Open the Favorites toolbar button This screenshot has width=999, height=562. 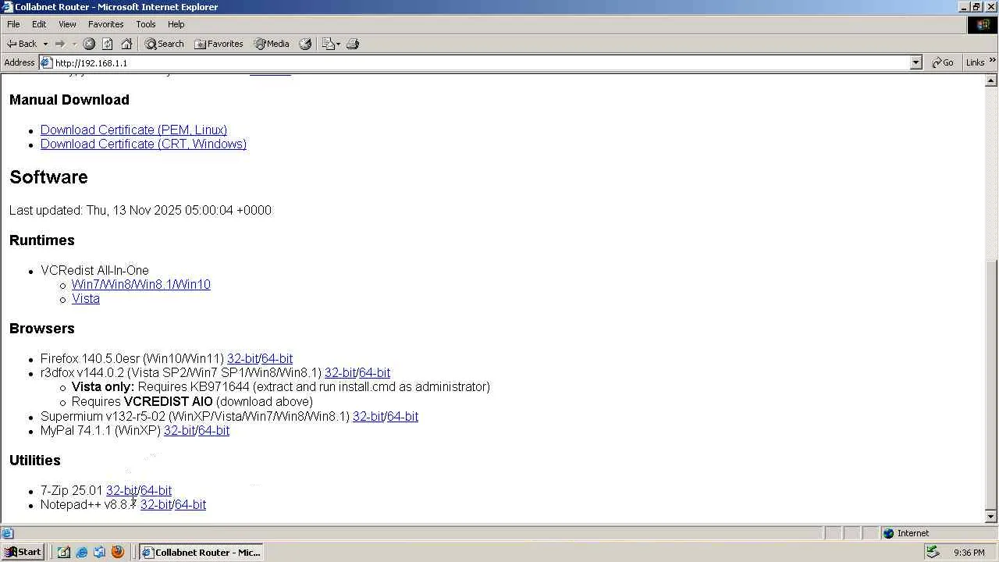219,44
